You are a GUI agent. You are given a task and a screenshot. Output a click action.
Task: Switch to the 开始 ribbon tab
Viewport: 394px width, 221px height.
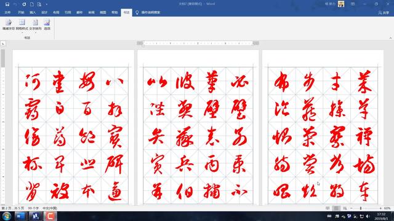coord(21,12)
